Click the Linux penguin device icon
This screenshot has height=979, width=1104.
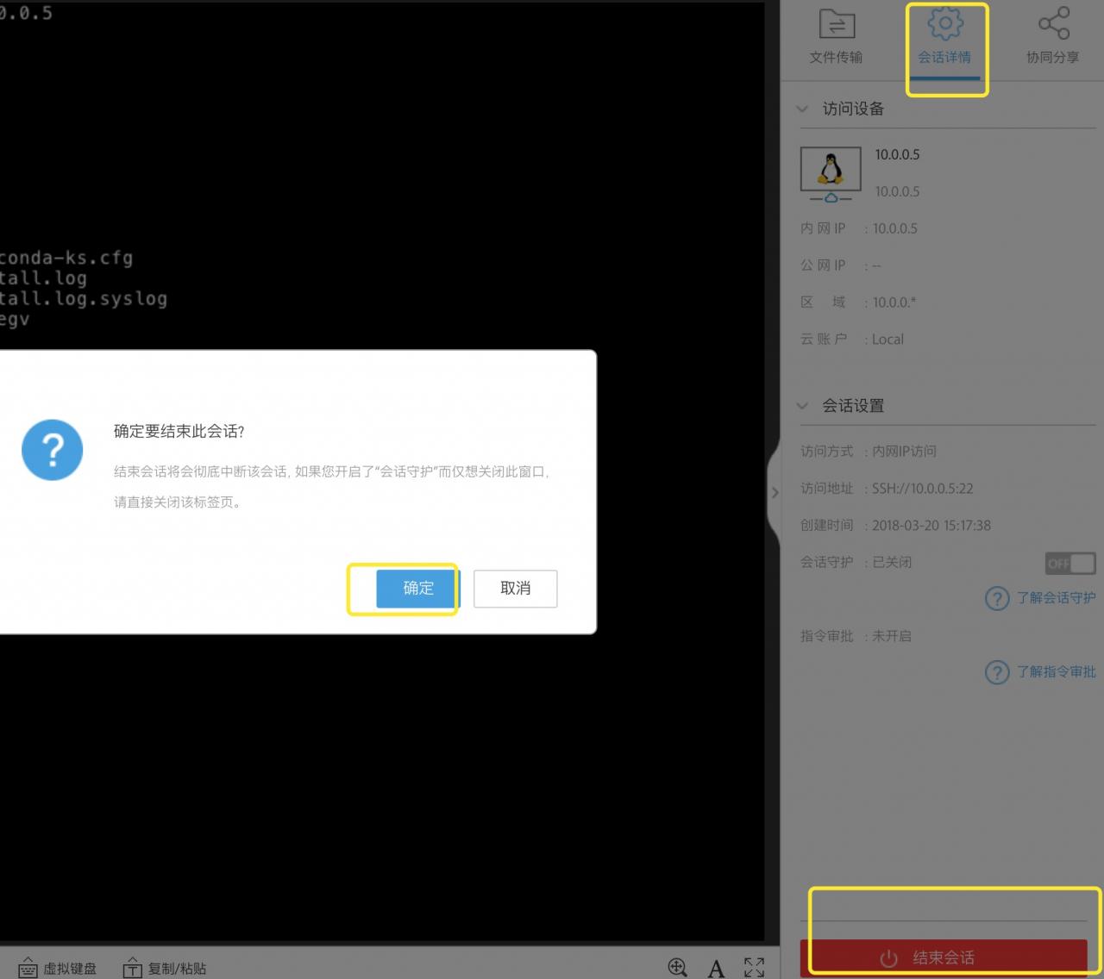coord(831,171)
